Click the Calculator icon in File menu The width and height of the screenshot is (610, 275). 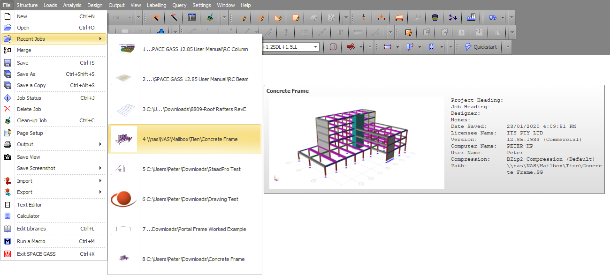pos(7,216)
